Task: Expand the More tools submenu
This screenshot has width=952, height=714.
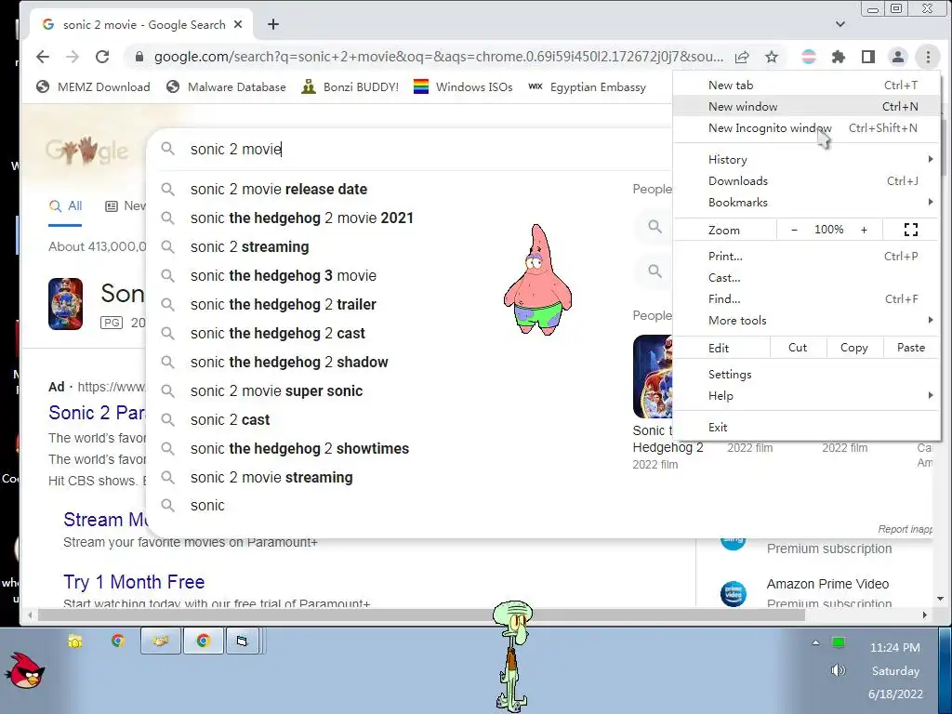Action: (x=806, y=321)
